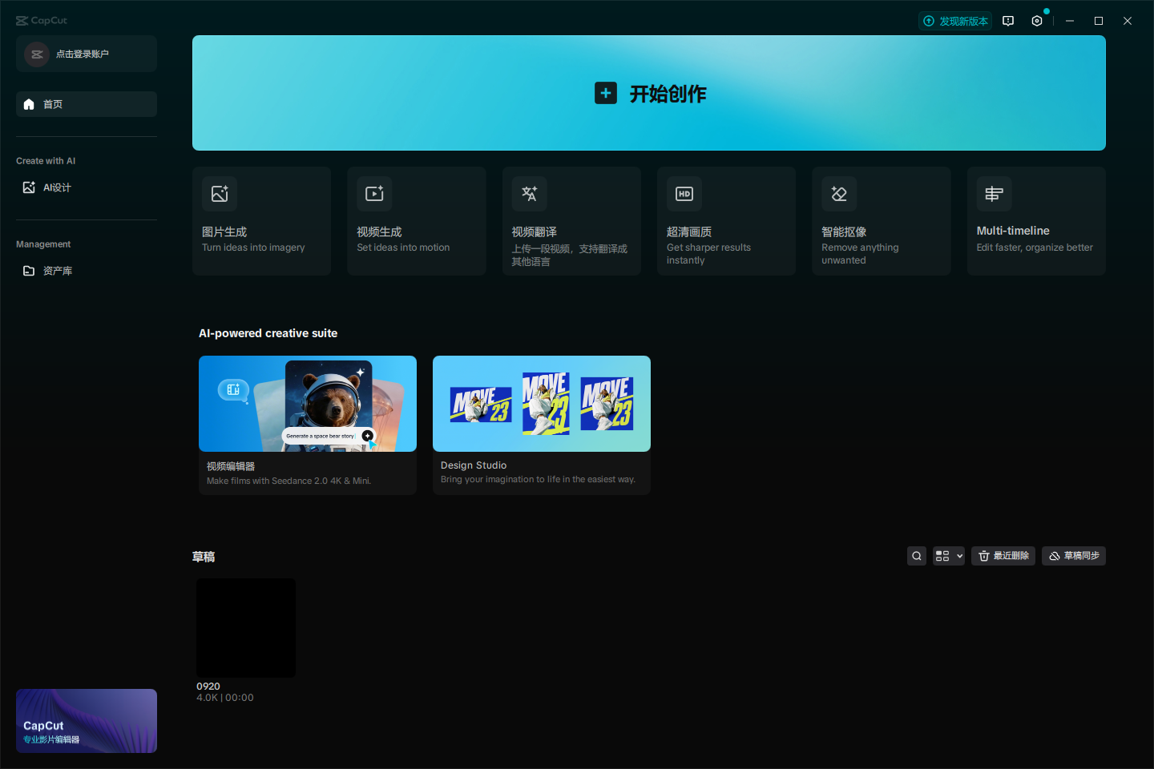The image size is (1154, 769).
Task: Click the cloud icon in 草稿同步
Action: point(1055,556)
